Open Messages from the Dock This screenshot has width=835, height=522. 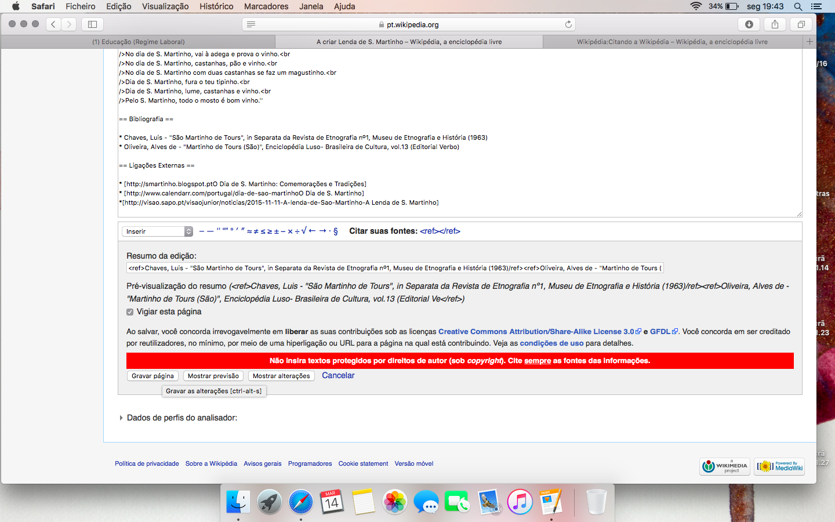[426, 501]
